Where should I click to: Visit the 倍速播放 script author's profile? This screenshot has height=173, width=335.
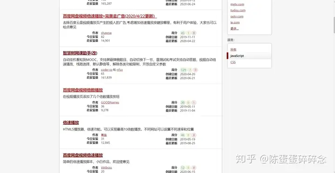pos(104,135)
